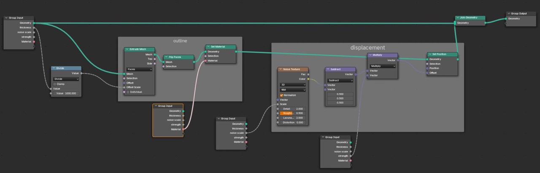Click Join Geometry's Geometry output socket

pyautogui.click(x=485, y=23)
